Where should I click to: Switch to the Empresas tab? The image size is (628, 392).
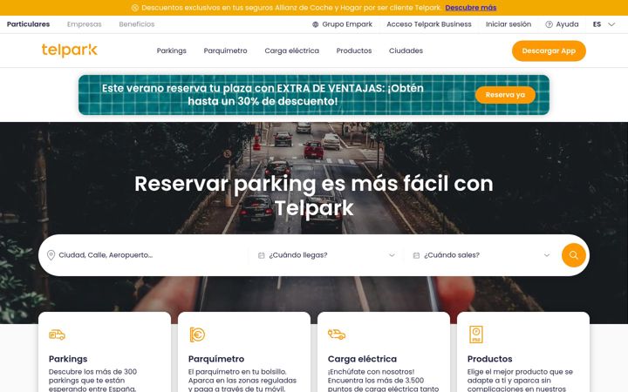[84, 24]
